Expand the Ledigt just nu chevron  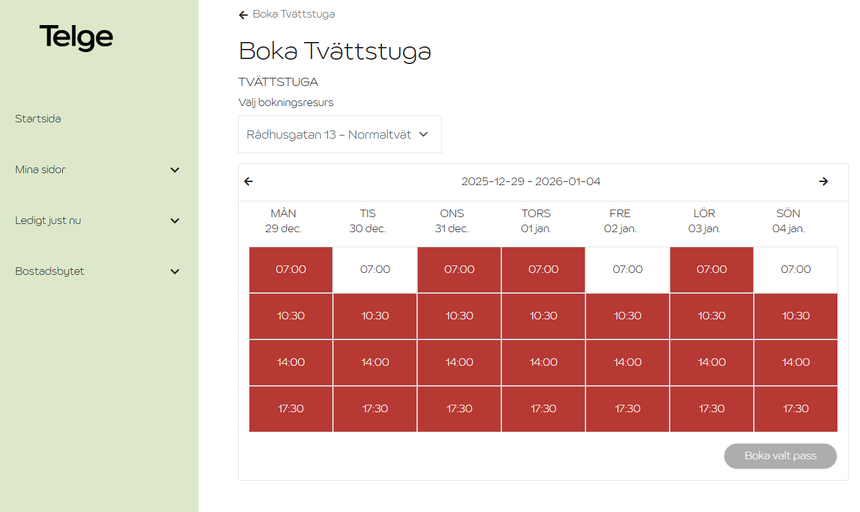(x=175, y=221)
